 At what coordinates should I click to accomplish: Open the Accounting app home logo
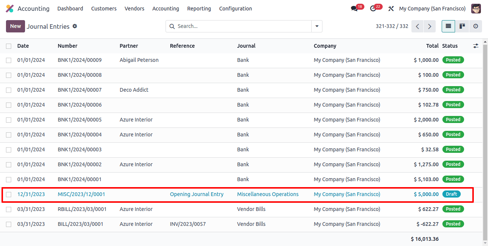pos(10,9)
